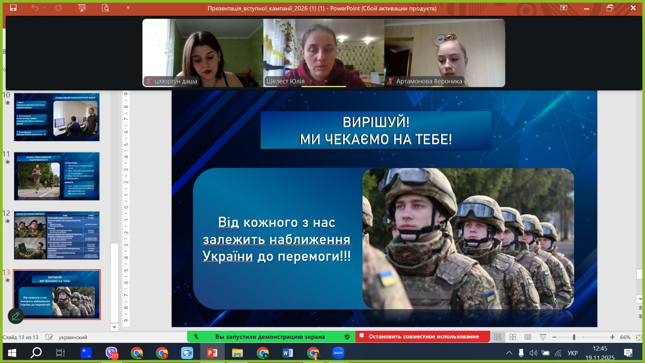Open Customize Quick Access Toolbar dropdown

[x=128, y=8]
